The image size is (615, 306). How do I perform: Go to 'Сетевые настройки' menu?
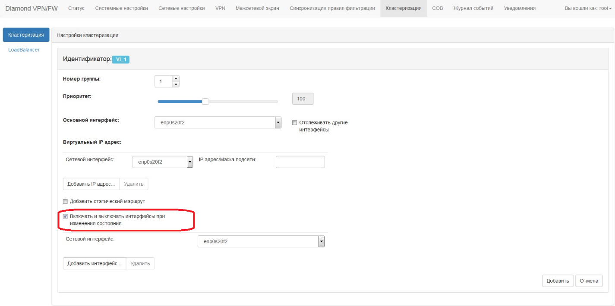(x=181, y=8)
